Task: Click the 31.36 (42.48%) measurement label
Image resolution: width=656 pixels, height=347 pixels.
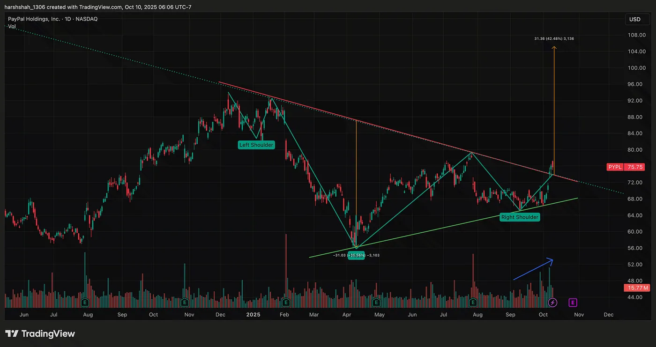Action: point(554,38)
